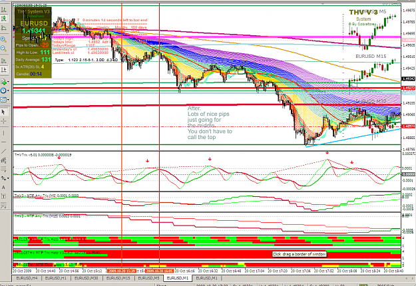
Task: Click the 1.49341 price in info panel
Action: 33,31
